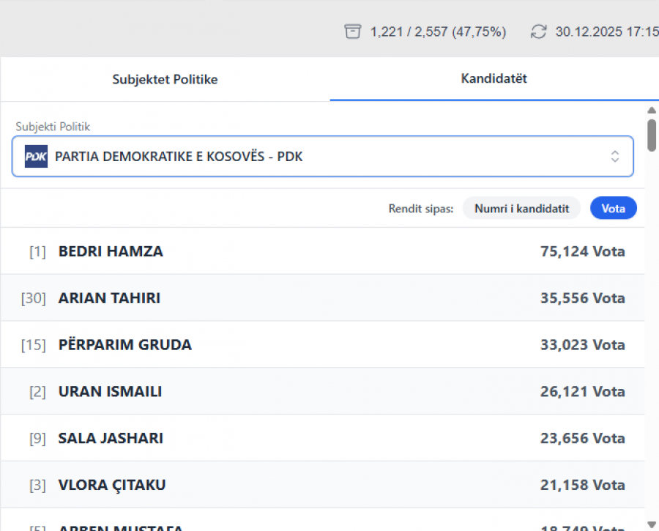Select the BEDRI HAMZA row
Screen dimensions: 659x531
pos(322,251)
